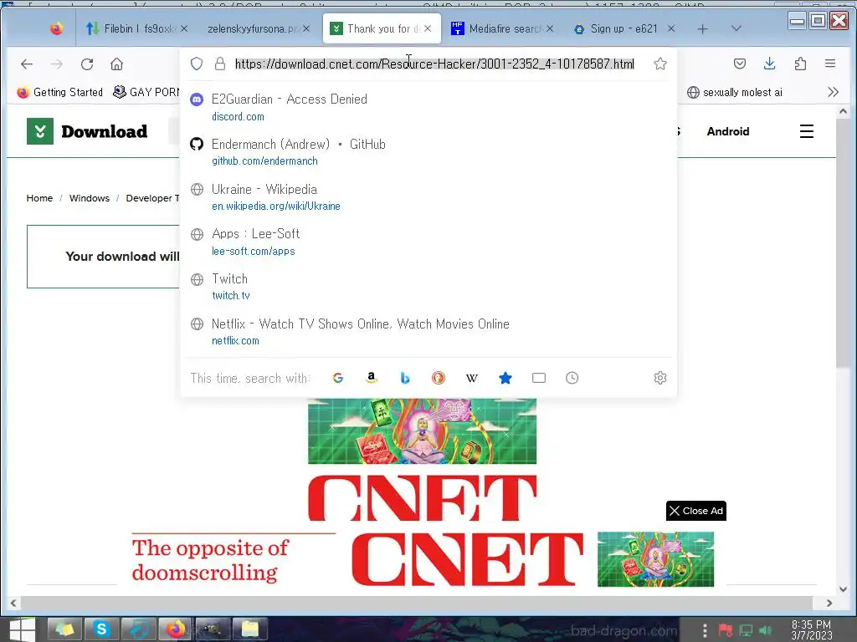Screen dimensions: 857x642
Task: Search this time with Amazon
Action: (x=371, y=378)
